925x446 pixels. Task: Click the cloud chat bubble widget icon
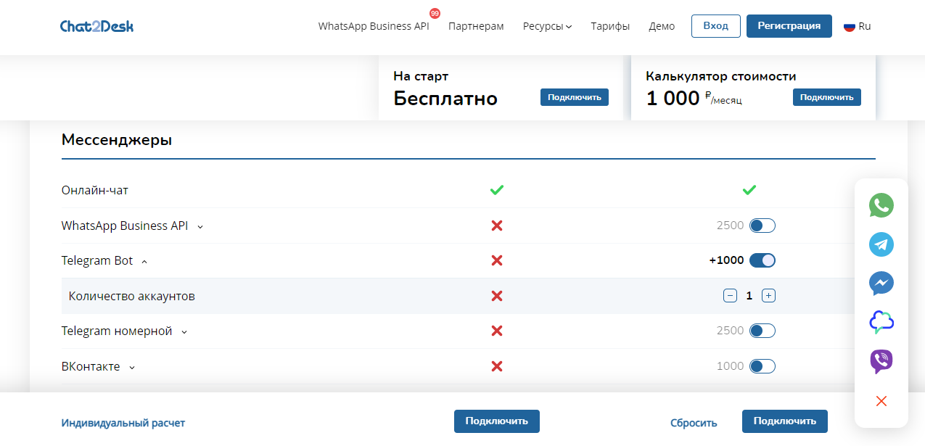click(x=881, y=322)
